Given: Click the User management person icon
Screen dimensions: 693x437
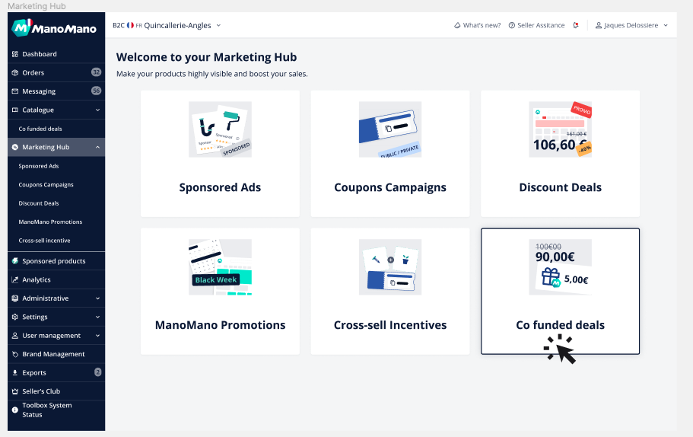Looking at the screenshot, I should point(15,335).
